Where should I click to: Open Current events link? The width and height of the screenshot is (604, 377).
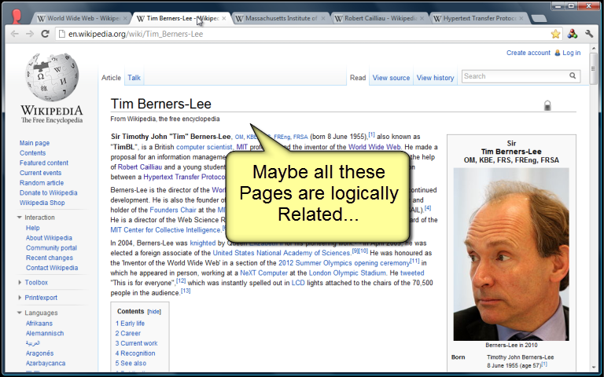coord(40,173)
